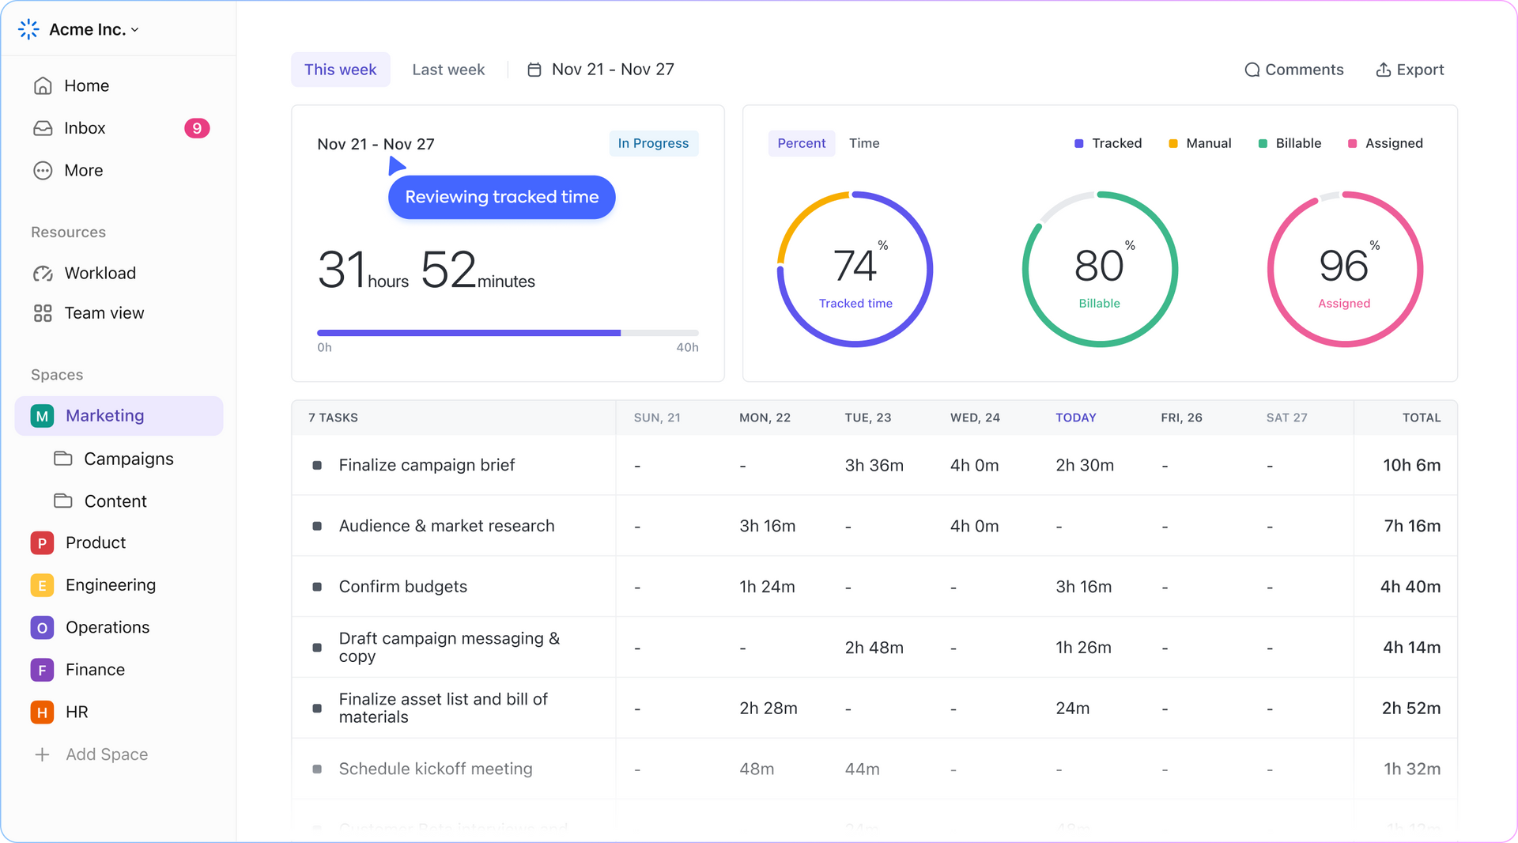This screenshot has width=1518, height=843.
Task: Click the Comments speech bubble icon
Action: (x=1252, y=70)
